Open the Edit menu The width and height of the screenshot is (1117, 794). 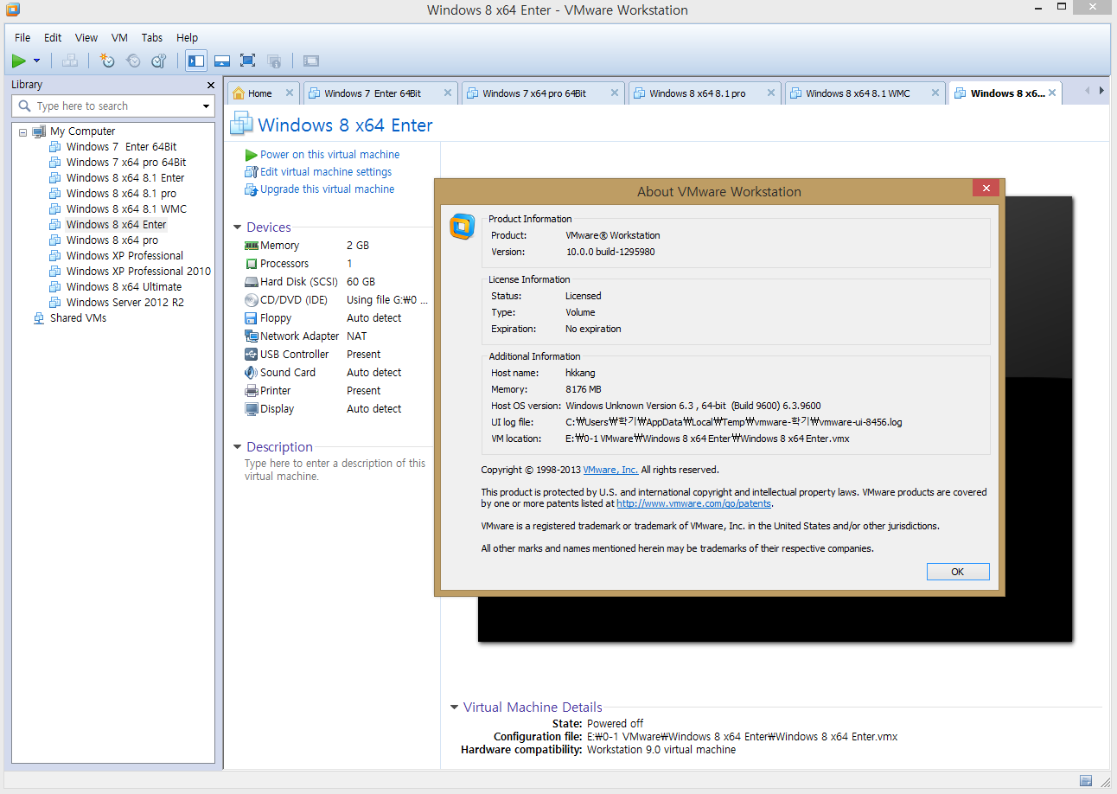point(53,38)
